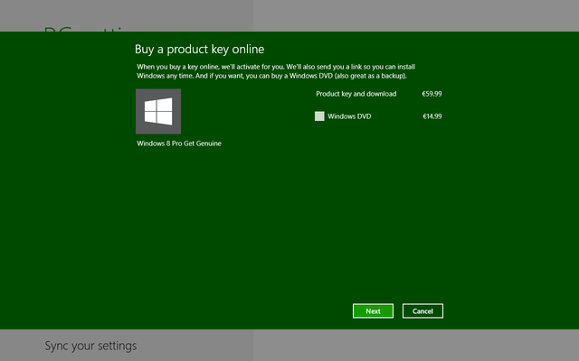
Task: Click the €14.99 DVD price
Action: pos(432,116)
